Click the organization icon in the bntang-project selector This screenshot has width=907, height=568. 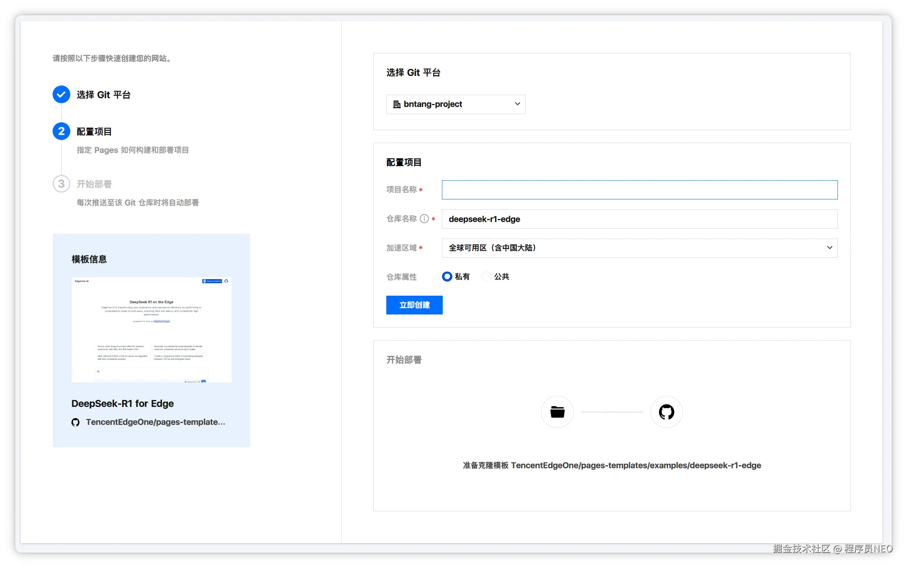click(397, 104)
